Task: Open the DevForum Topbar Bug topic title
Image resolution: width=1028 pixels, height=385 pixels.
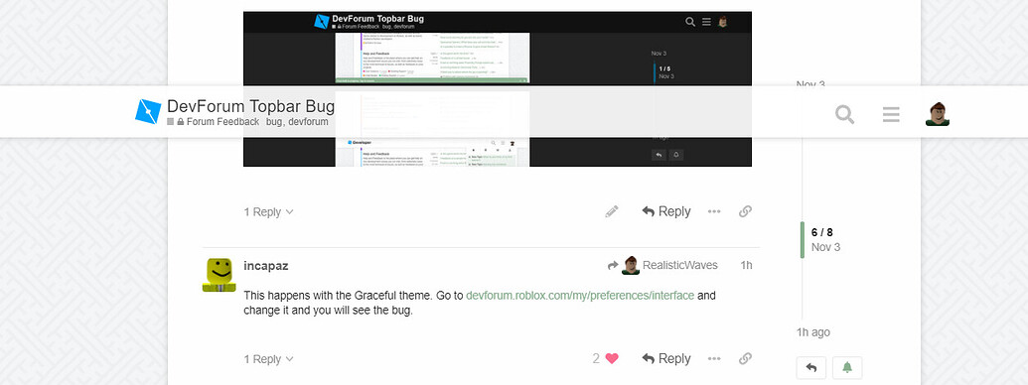Action: pyautogui.click(x=250, y=106)
